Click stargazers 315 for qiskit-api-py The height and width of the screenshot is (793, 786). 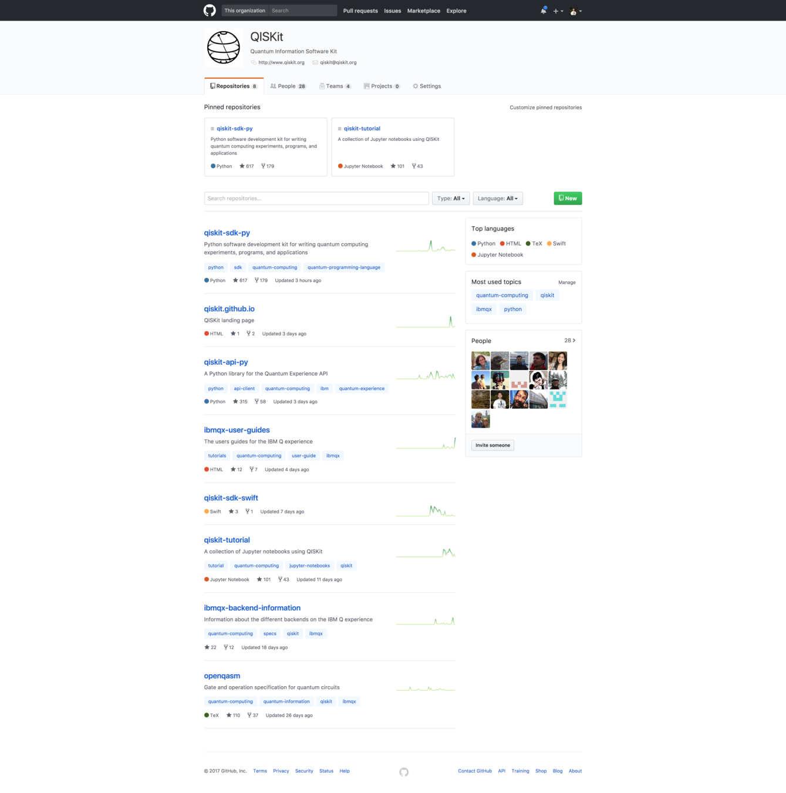pyautogui.click(x=240, y=402)
